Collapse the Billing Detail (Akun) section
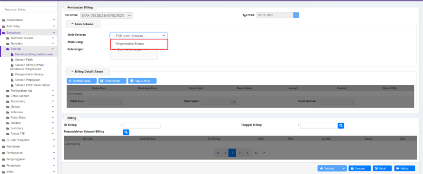This screenshot has height=174, width=423. pyautogui.click(x=72, y=71)
